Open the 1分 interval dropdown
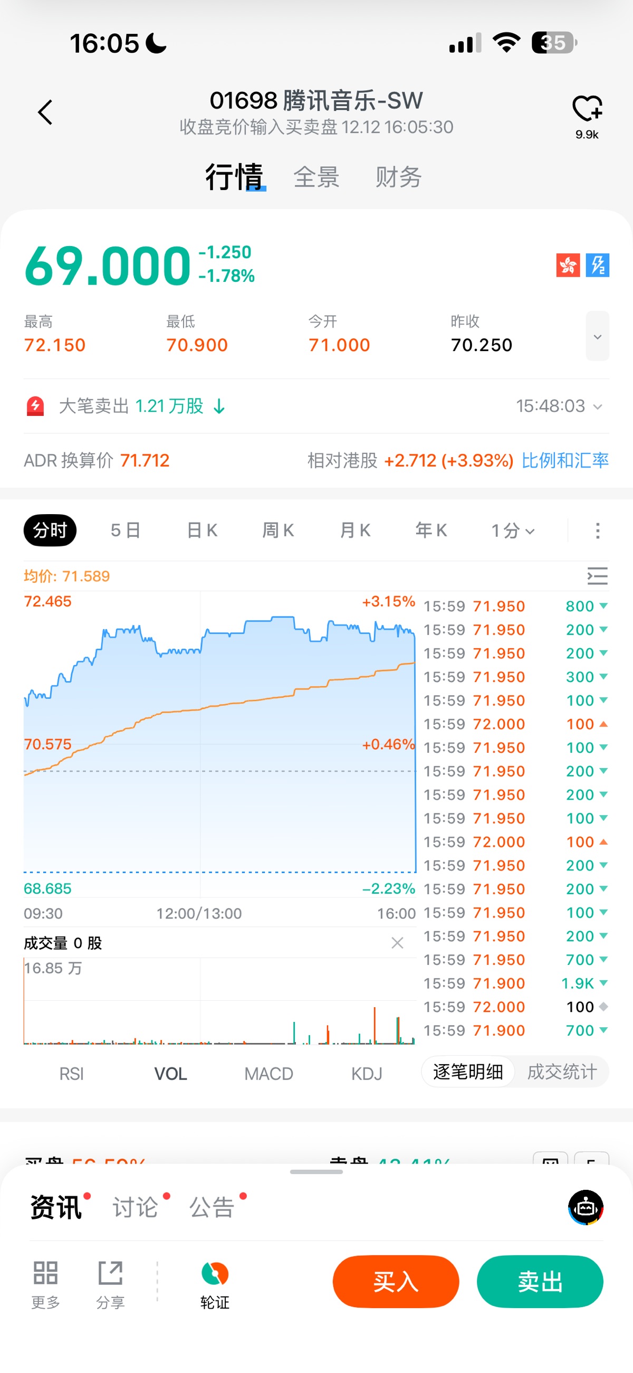The height and width of the screenshot is (1373, 633). point(513,531)
